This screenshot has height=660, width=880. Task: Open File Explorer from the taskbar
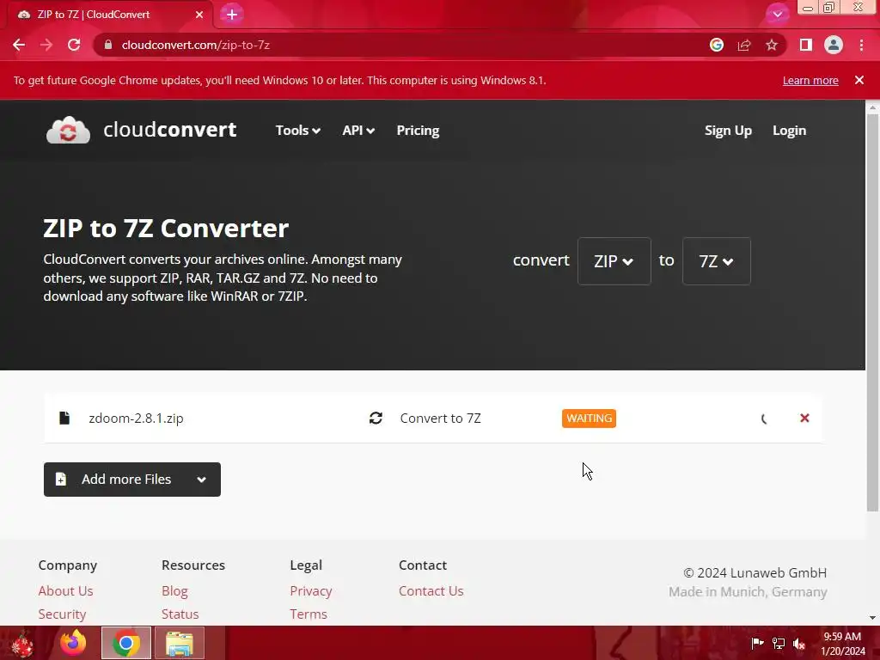180,643
